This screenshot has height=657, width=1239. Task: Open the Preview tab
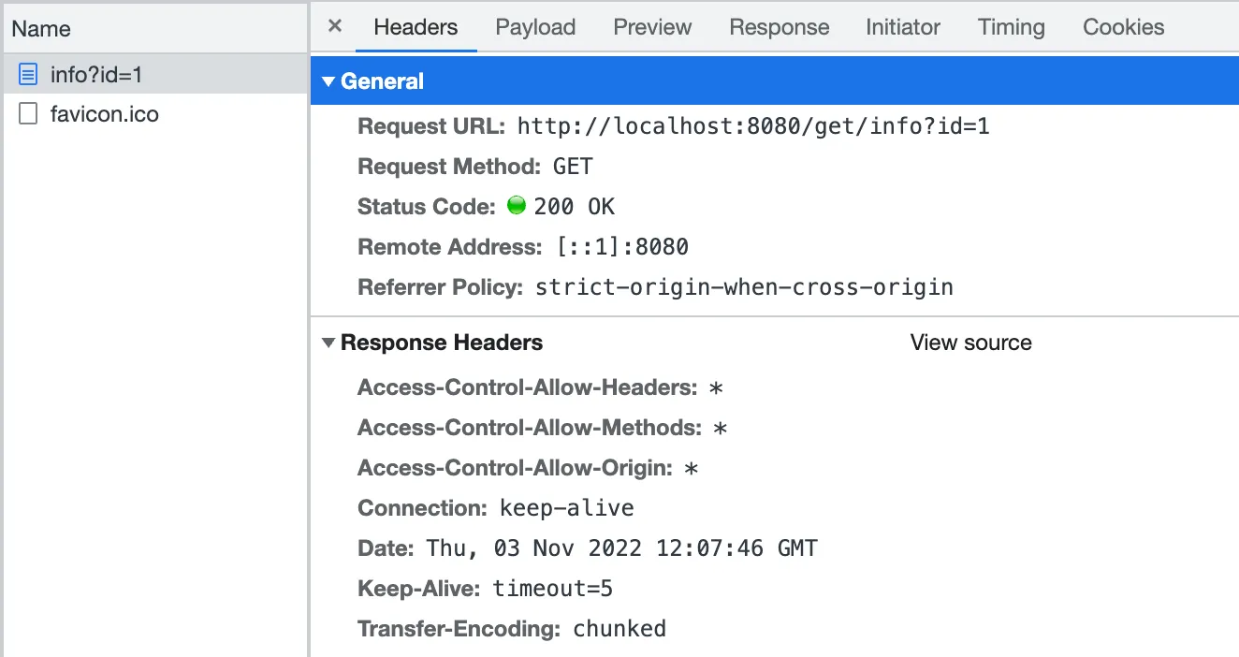pyautogui.click(x=652, y=27)
